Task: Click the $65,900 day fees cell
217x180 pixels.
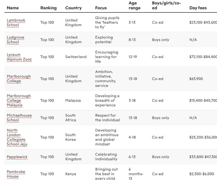Action: pyautogui.click(x=196, y=79)
